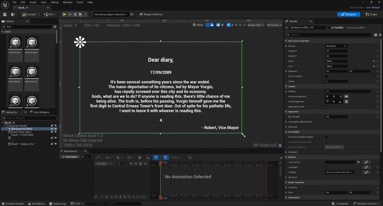
Task: Open the Anchors dropdown
Action: (336, 46)
